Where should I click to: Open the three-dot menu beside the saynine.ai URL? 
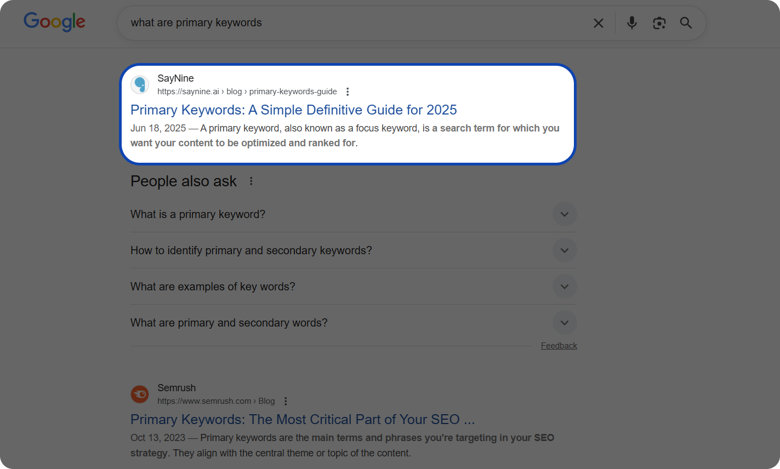(x=348, y=91)
